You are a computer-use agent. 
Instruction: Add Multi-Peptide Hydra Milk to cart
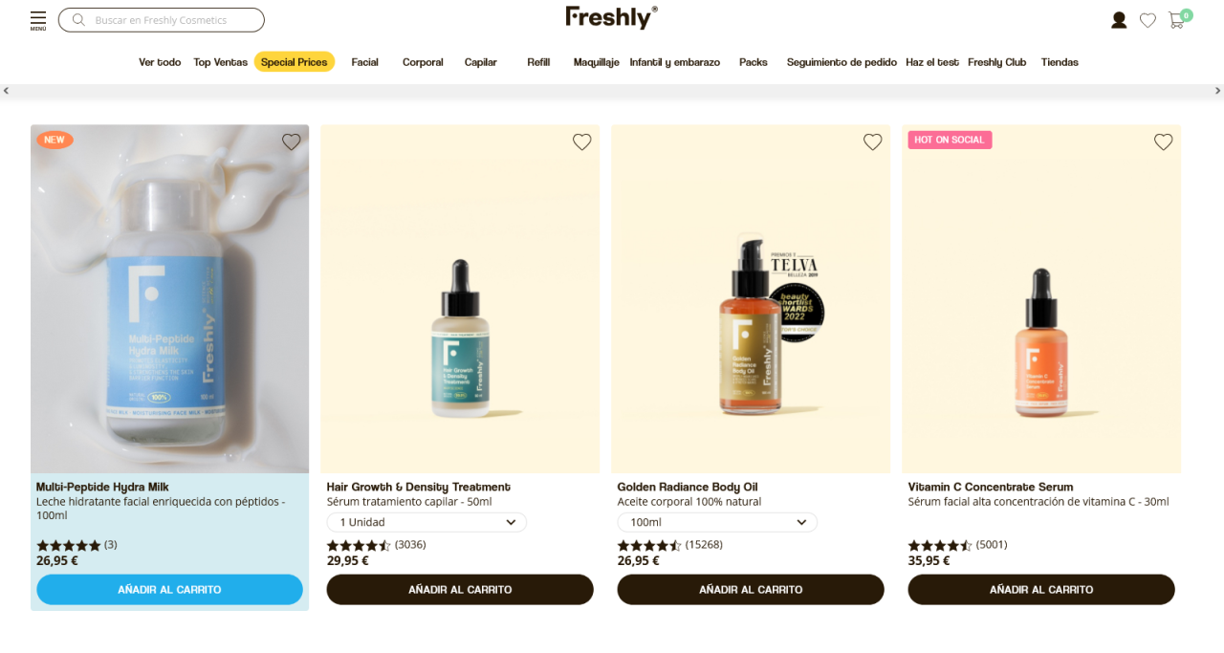(x=169, y=590)
